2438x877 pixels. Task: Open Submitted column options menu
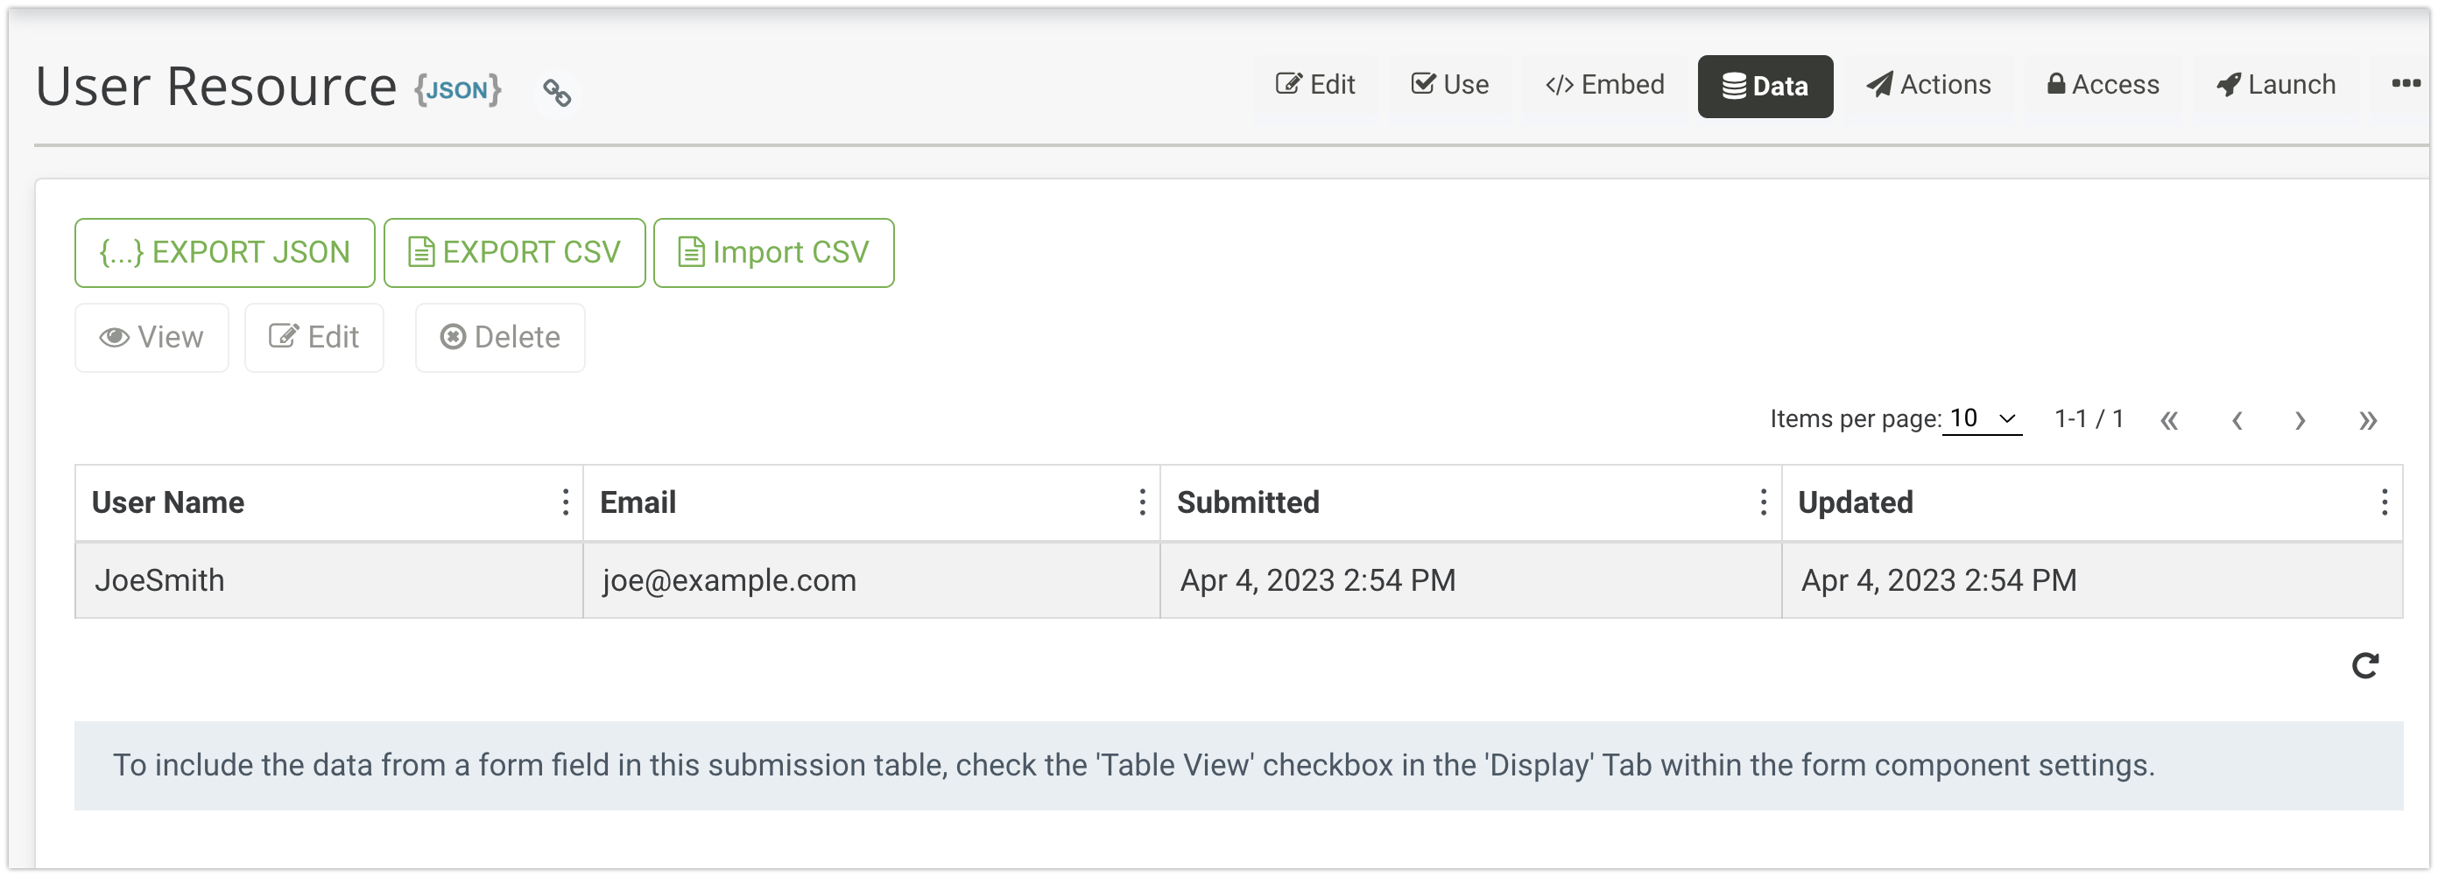pyautogui.click(x=1763, y=502)
